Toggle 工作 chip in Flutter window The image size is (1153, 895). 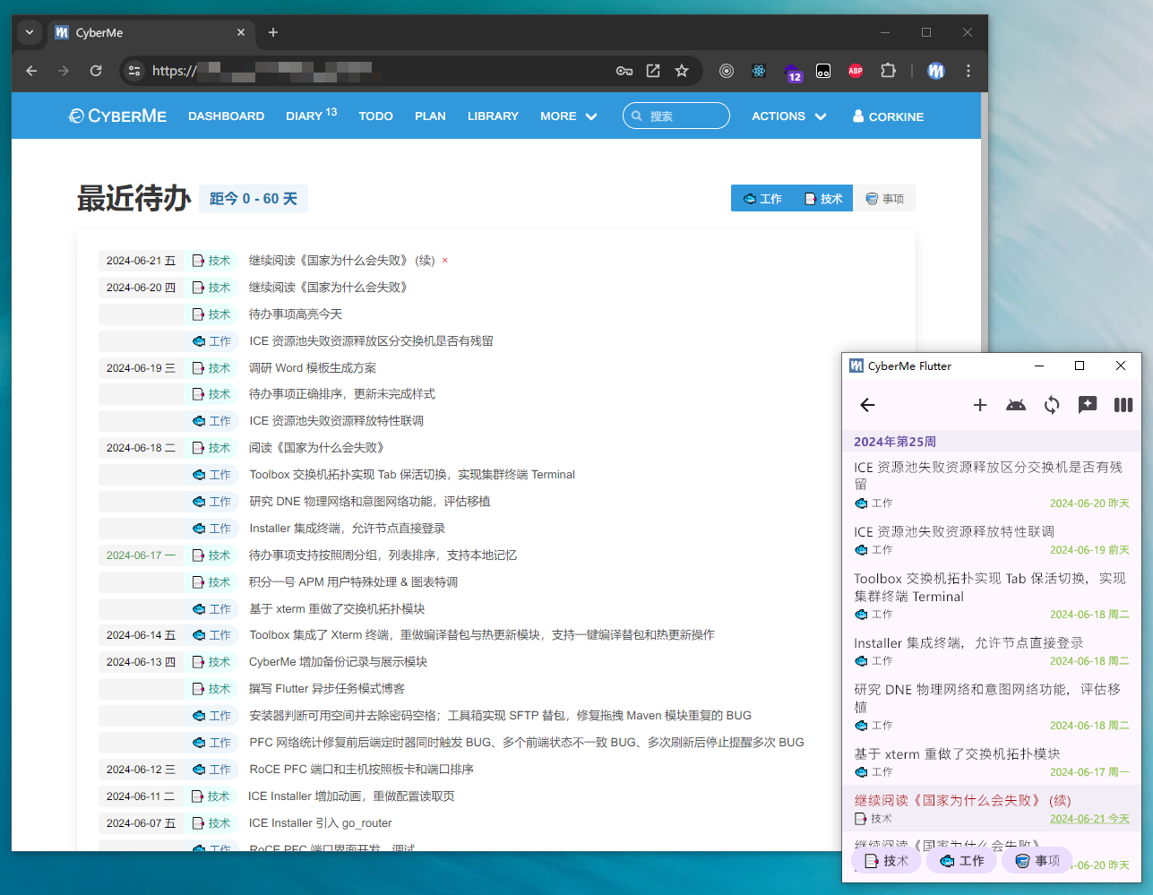click(962, 861)
